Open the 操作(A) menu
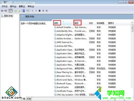 click(x=13, y=6)
